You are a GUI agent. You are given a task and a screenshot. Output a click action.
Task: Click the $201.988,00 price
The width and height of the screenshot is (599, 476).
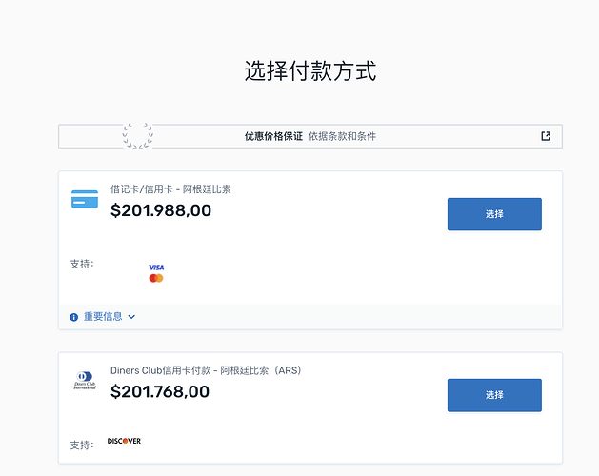(x=161, y=210)
